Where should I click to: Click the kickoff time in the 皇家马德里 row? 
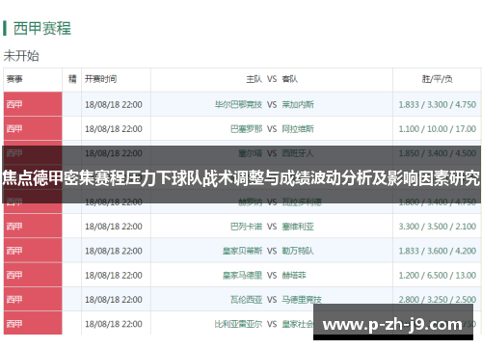(x=114, y=276)
